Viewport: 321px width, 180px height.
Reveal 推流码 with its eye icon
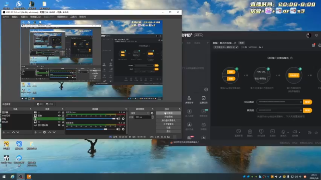tap(301, 110)
